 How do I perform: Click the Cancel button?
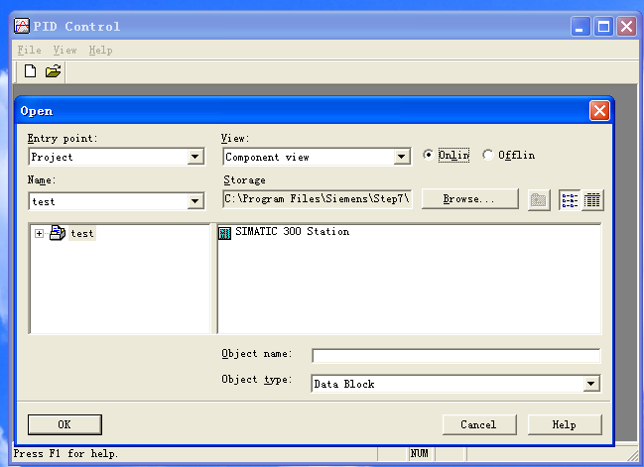(479, 424)
